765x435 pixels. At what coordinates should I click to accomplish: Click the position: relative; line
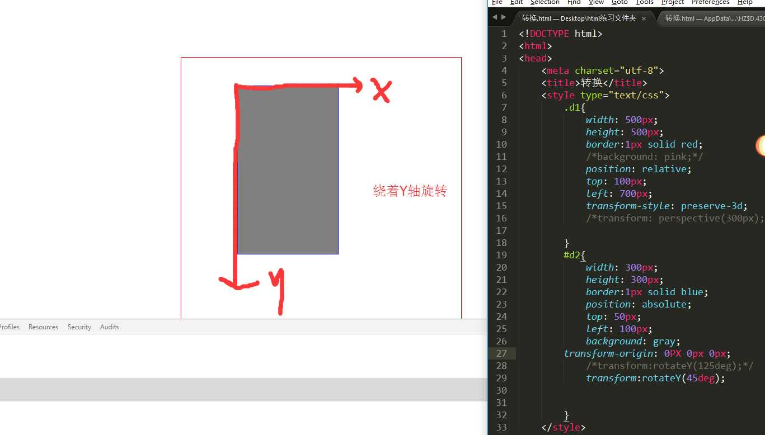639,169
